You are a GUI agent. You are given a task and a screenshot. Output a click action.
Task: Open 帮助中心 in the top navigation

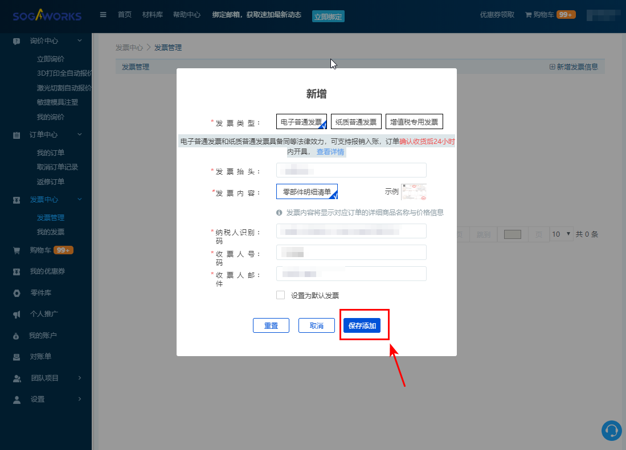click(186, 15)
